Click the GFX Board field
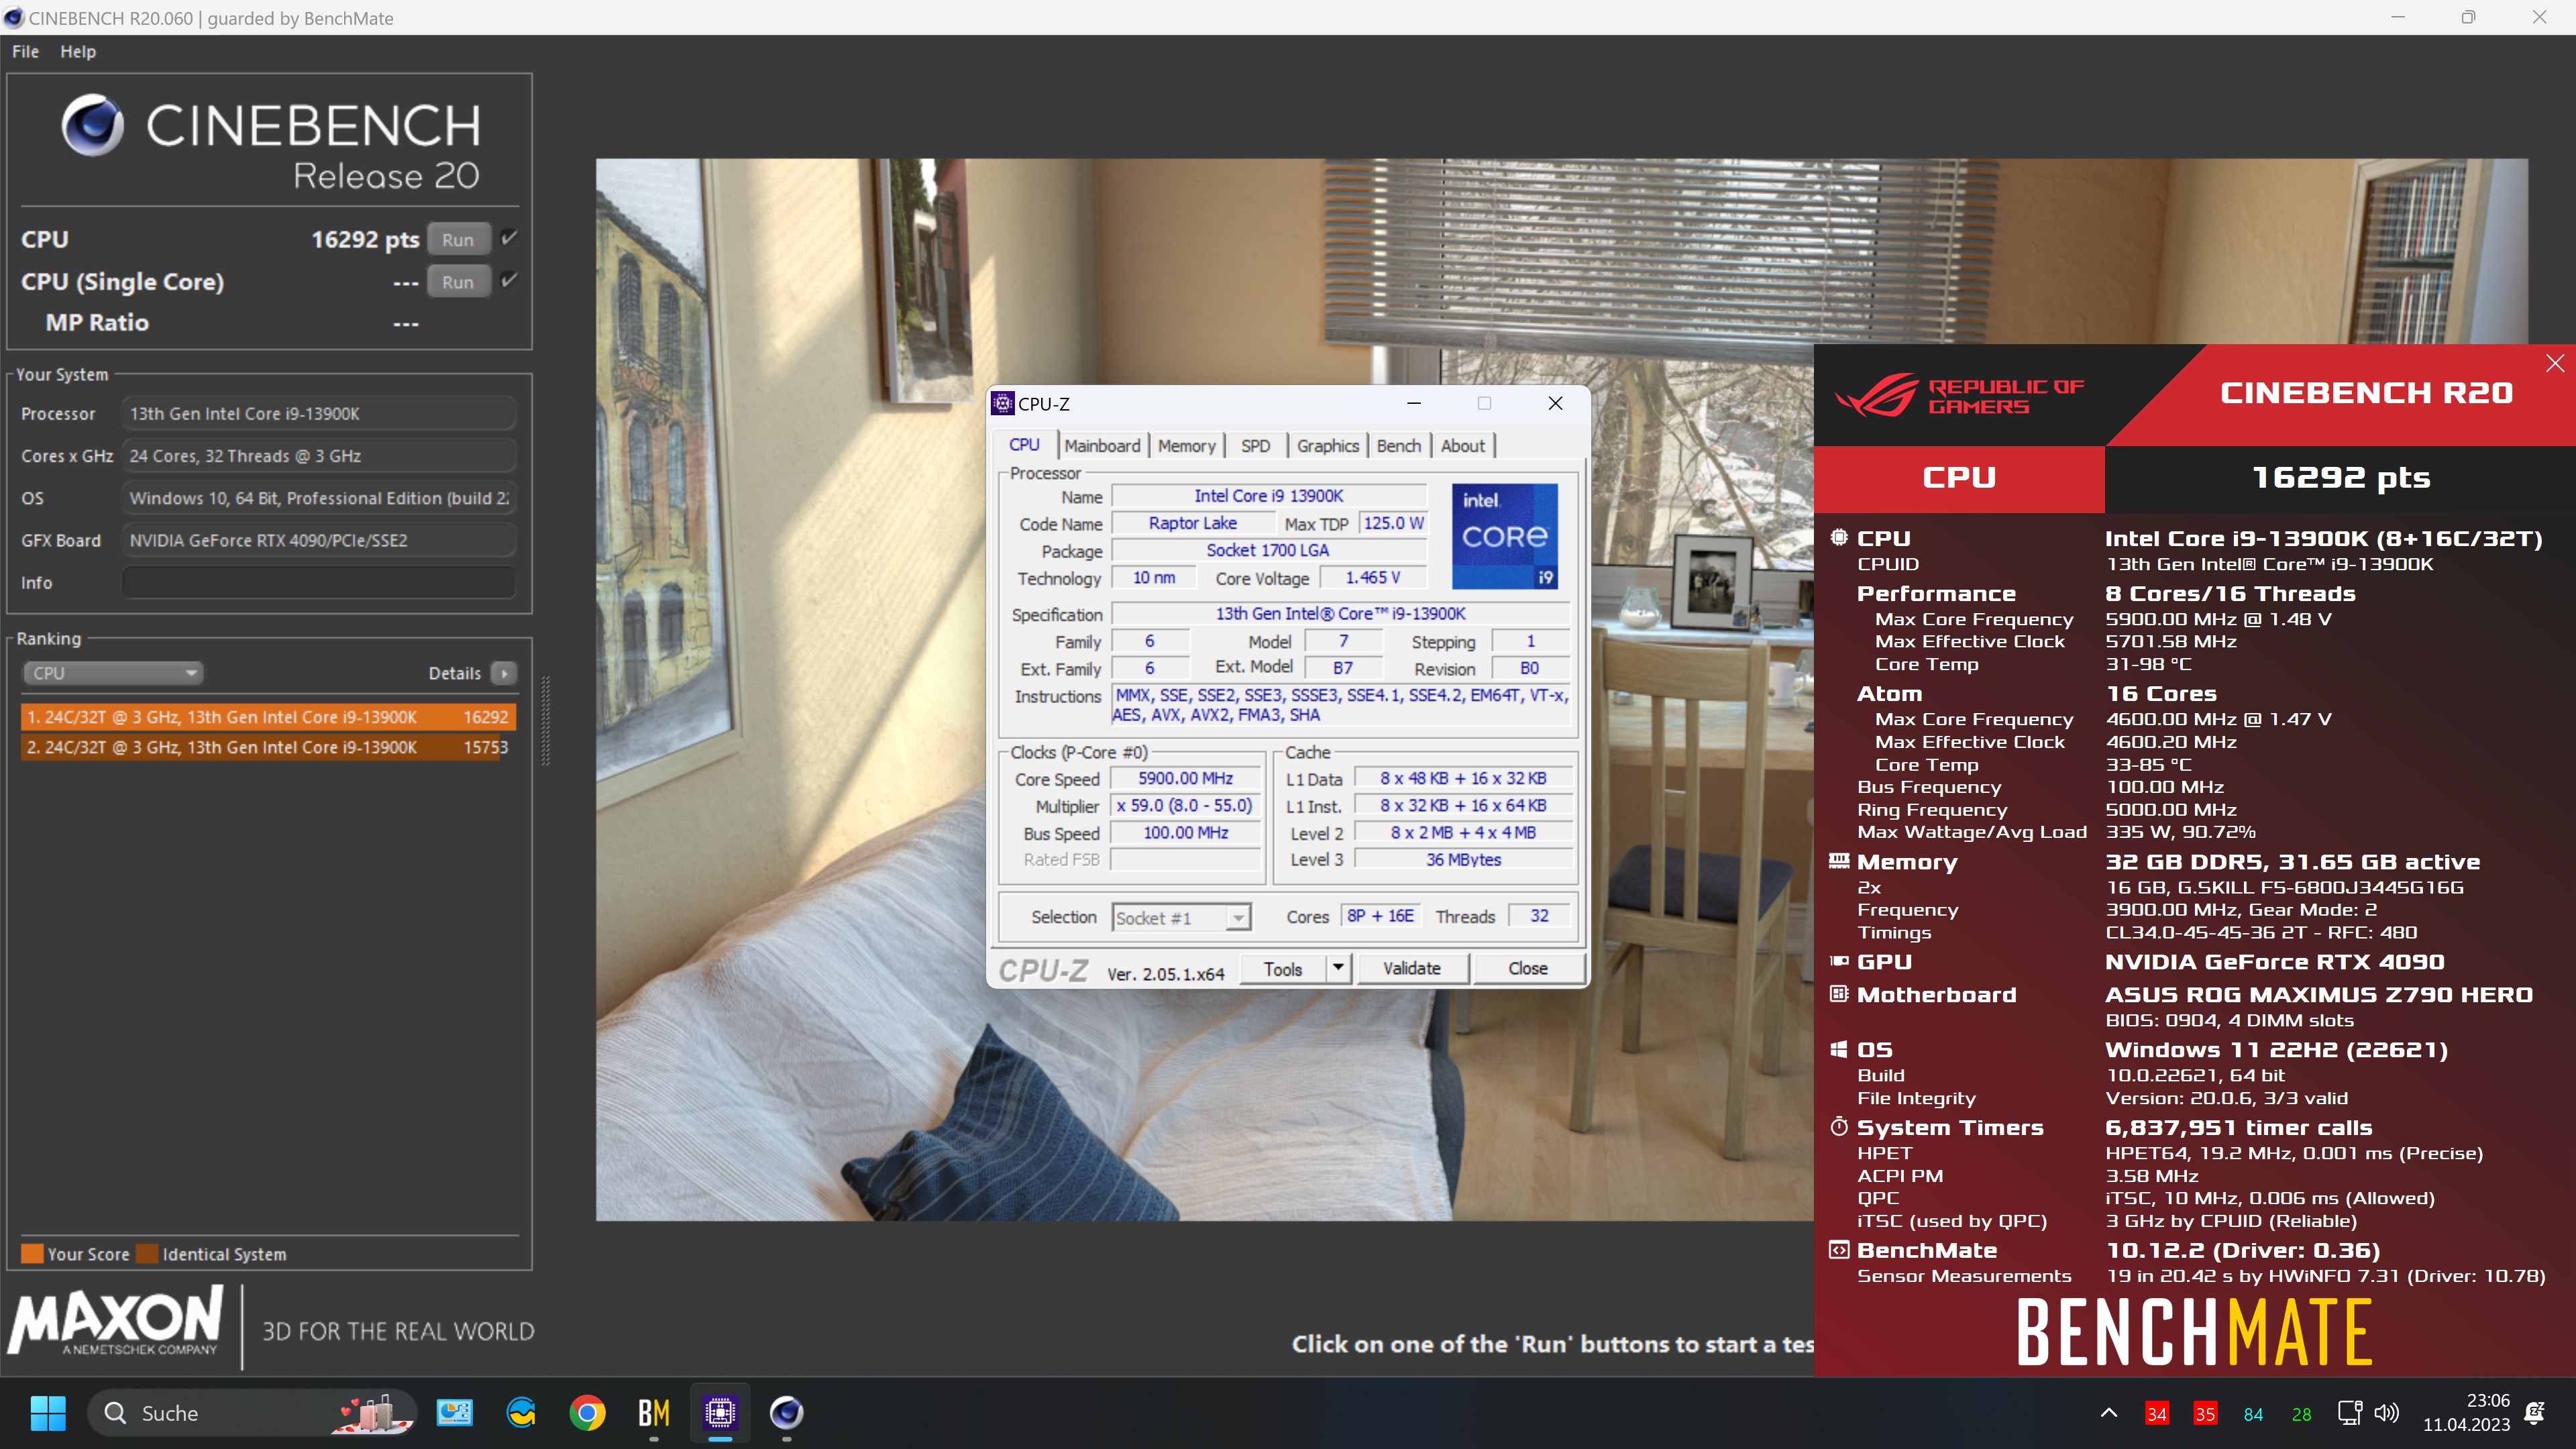Screen dimensions: 2576x1449 tap(319, 540)
